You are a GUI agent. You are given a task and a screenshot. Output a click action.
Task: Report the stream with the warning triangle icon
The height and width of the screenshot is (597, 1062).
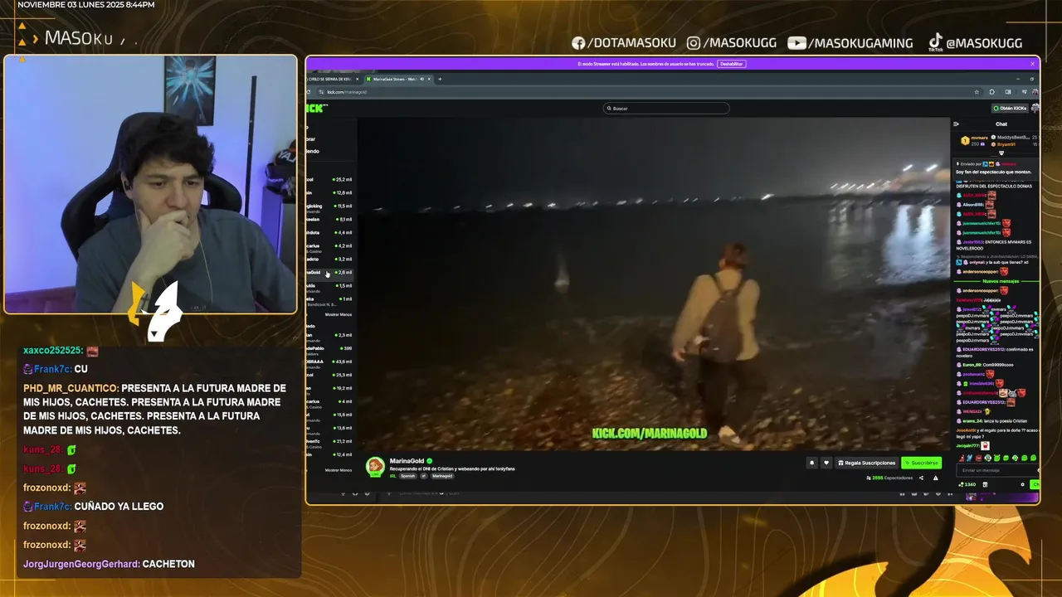(x=936, y=478)
